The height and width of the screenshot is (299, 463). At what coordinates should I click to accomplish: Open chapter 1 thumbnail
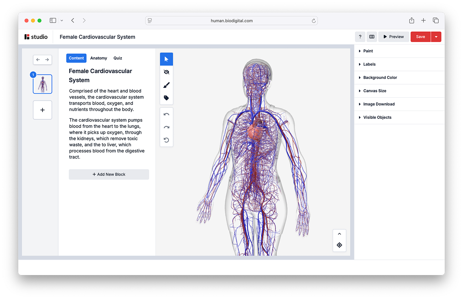[x=42, y=84]
